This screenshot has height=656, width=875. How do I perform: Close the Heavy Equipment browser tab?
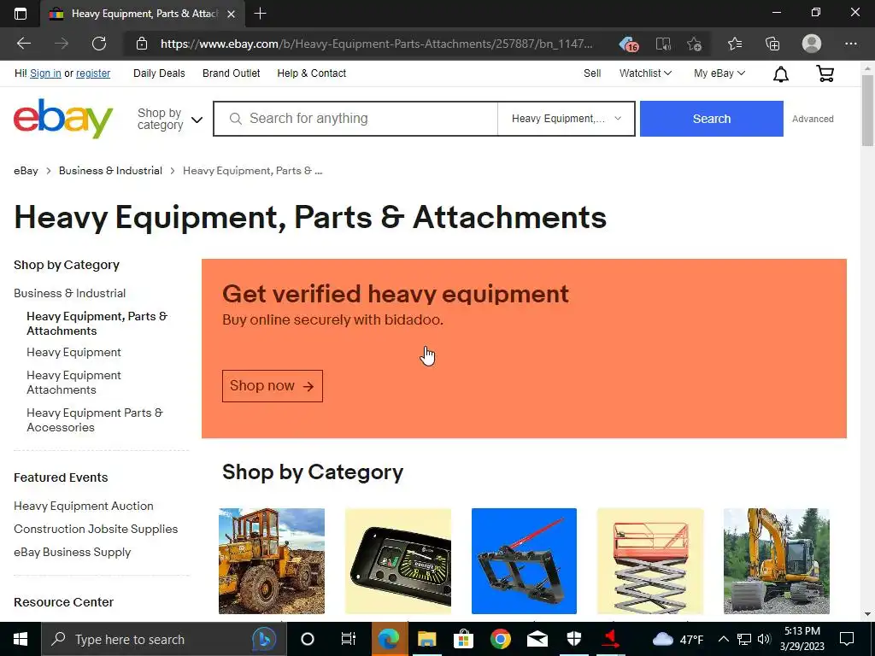coord(231,14)
